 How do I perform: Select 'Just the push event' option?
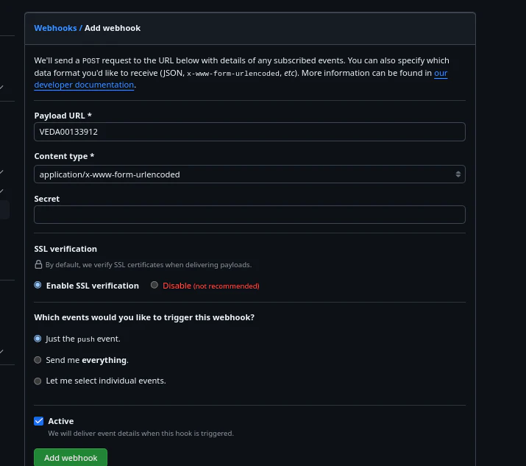(x=38, y=339)
